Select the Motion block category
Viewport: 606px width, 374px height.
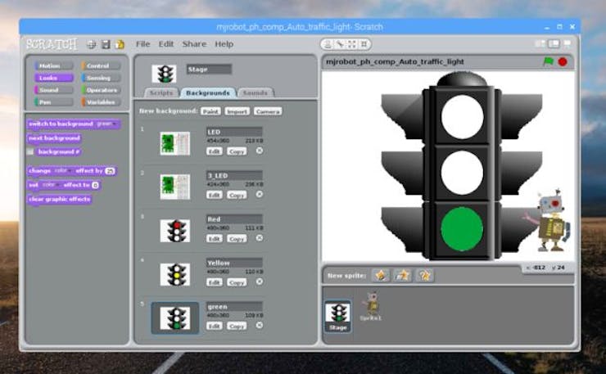click(x=54, y=66)
